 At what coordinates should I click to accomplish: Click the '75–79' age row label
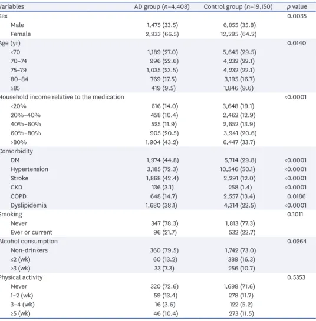[x=18, y=70]
